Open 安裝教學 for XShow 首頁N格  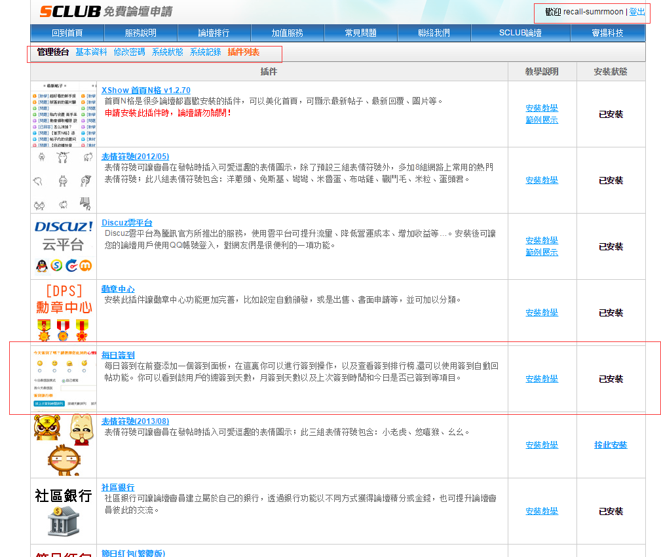click(x=542, y=108)
